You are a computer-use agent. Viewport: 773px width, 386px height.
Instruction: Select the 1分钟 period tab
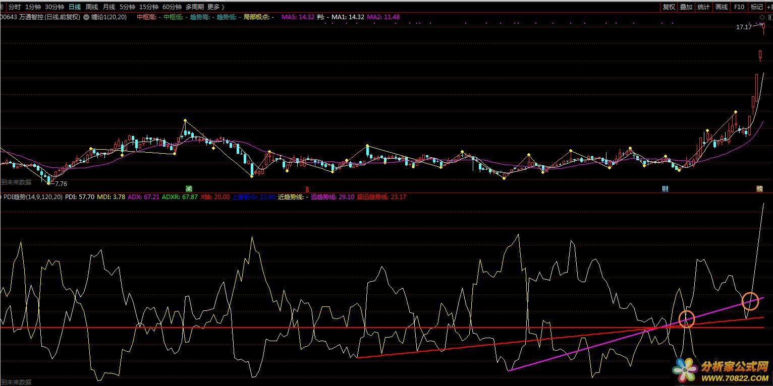pyautogui.click(x=33, y=7)
